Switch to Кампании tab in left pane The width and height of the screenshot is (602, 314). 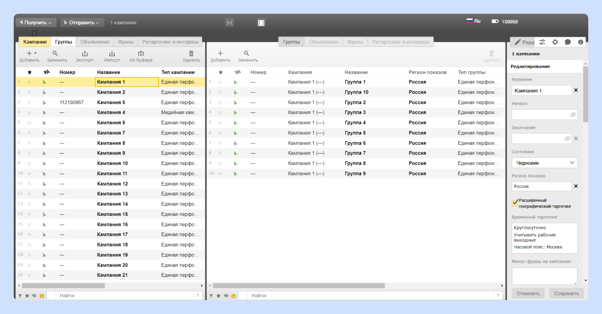point(35,42)
